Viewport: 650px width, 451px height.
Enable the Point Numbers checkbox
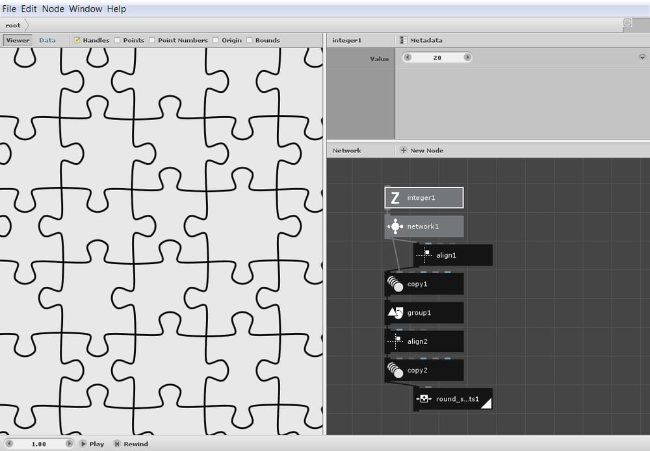152,40
